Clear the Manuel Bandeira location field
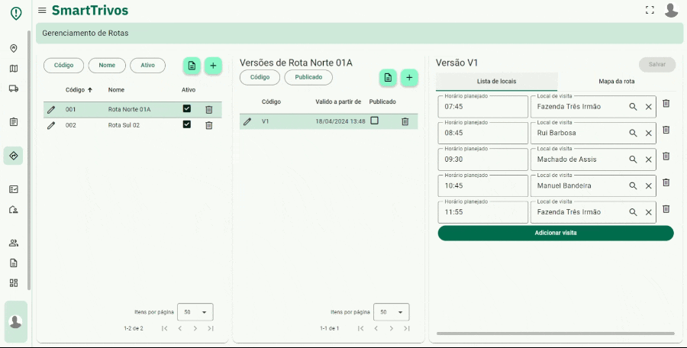The width and height of the screenshot is (687, 348). coord(648,186)
